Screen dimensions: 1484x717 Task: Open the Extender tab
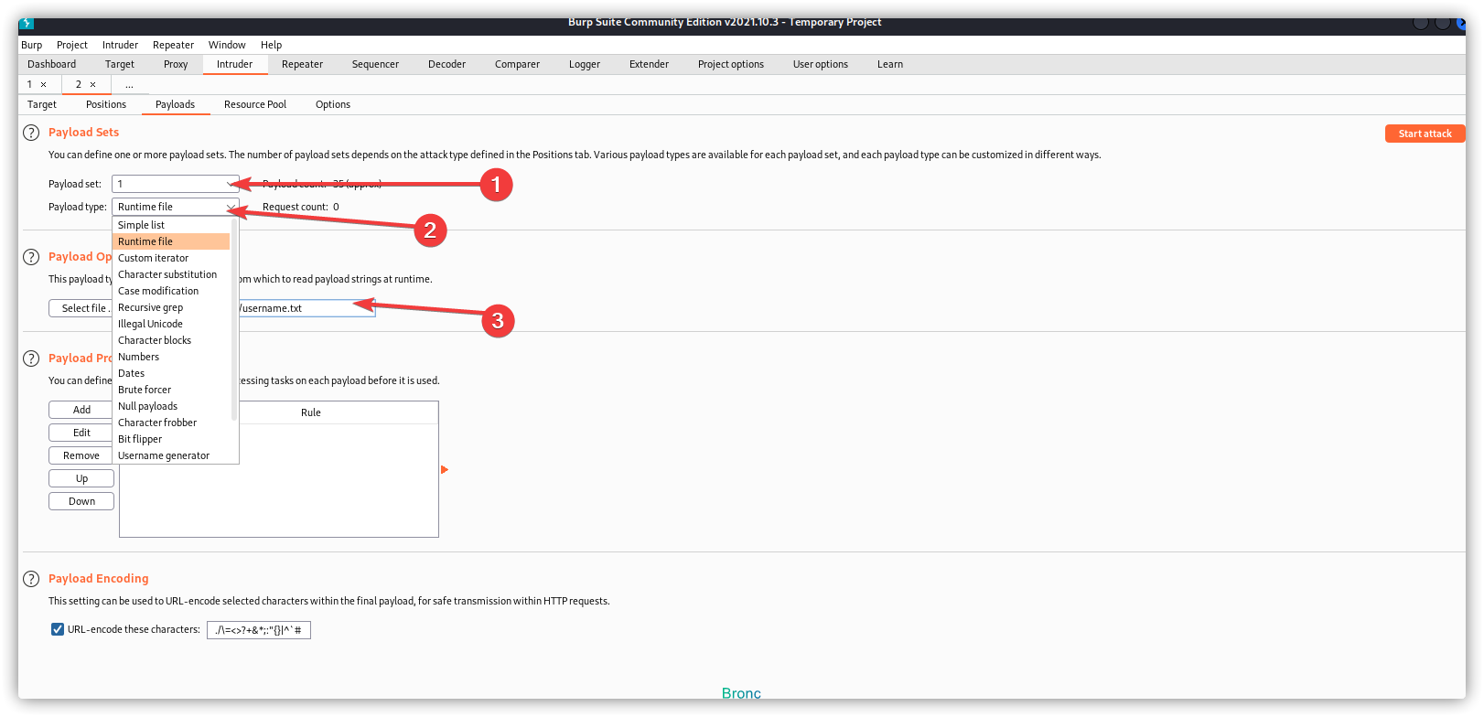point(649,64)
